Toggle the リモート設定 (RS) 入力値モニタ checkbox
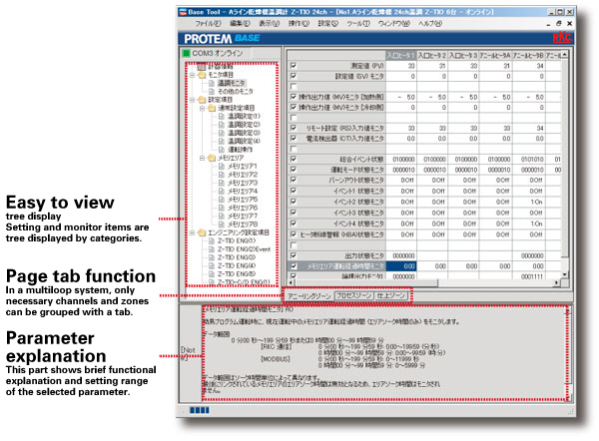 294,128
